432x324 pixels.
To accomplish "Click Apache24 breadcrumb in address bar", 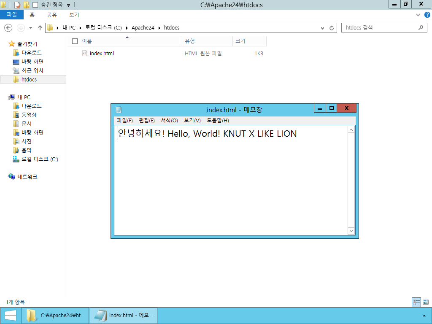I will (x=143, y=27).
